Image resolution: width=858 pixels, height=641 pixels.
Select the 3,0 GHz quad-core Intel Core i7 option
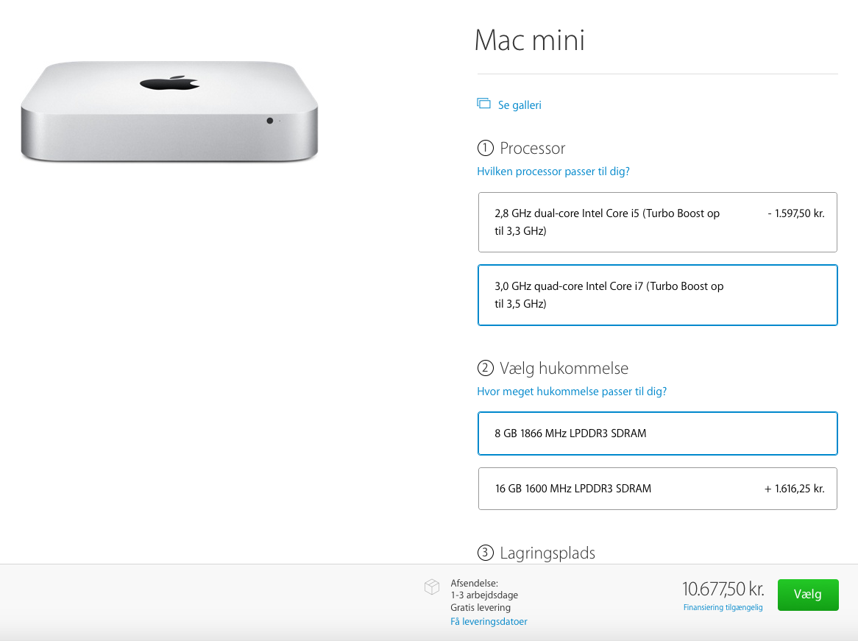[x=658, y=295]
